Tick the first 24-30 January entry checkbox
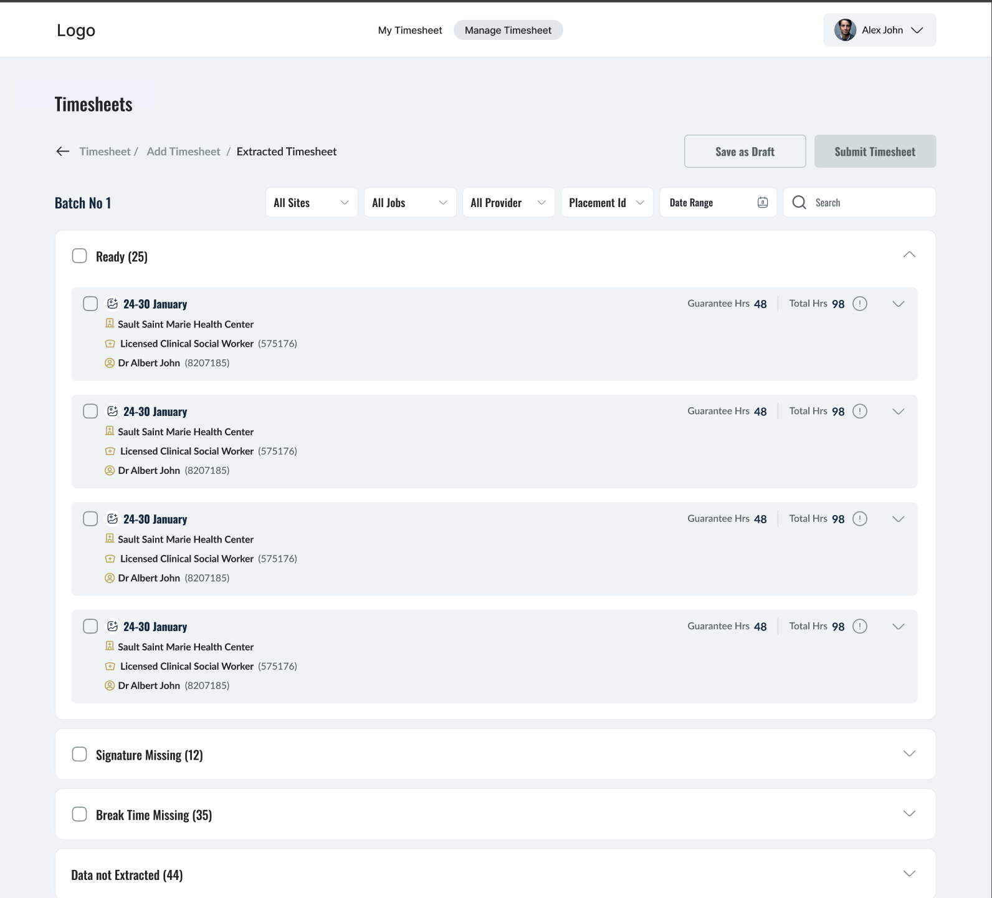The width and height of the screenshot is (992, 898). (x=90, y=304)
